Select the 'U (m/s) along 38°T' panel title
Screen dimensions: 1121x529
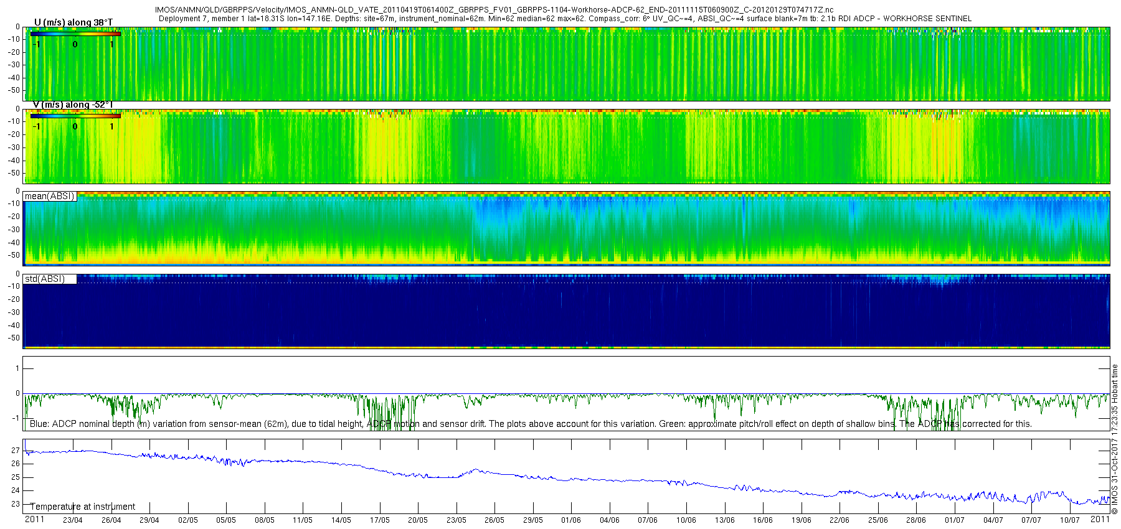[x=73, y=22]
